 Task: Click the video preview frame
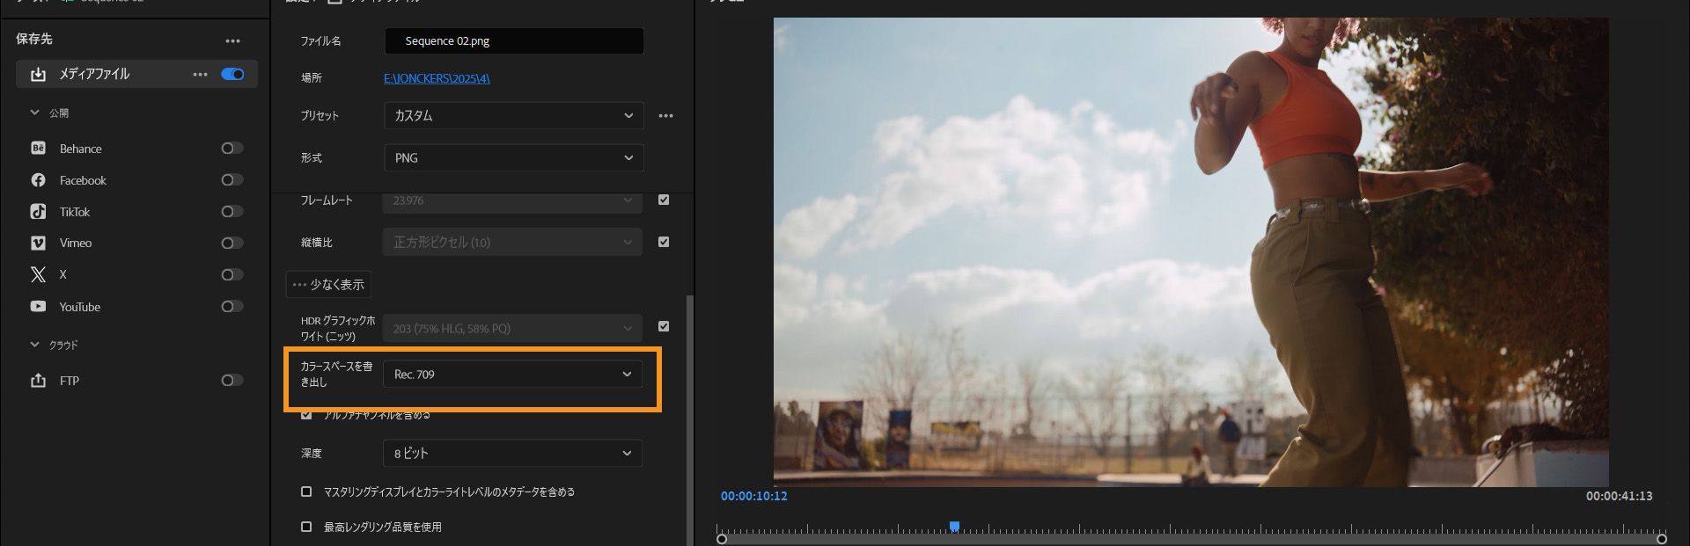point(1191,251)
